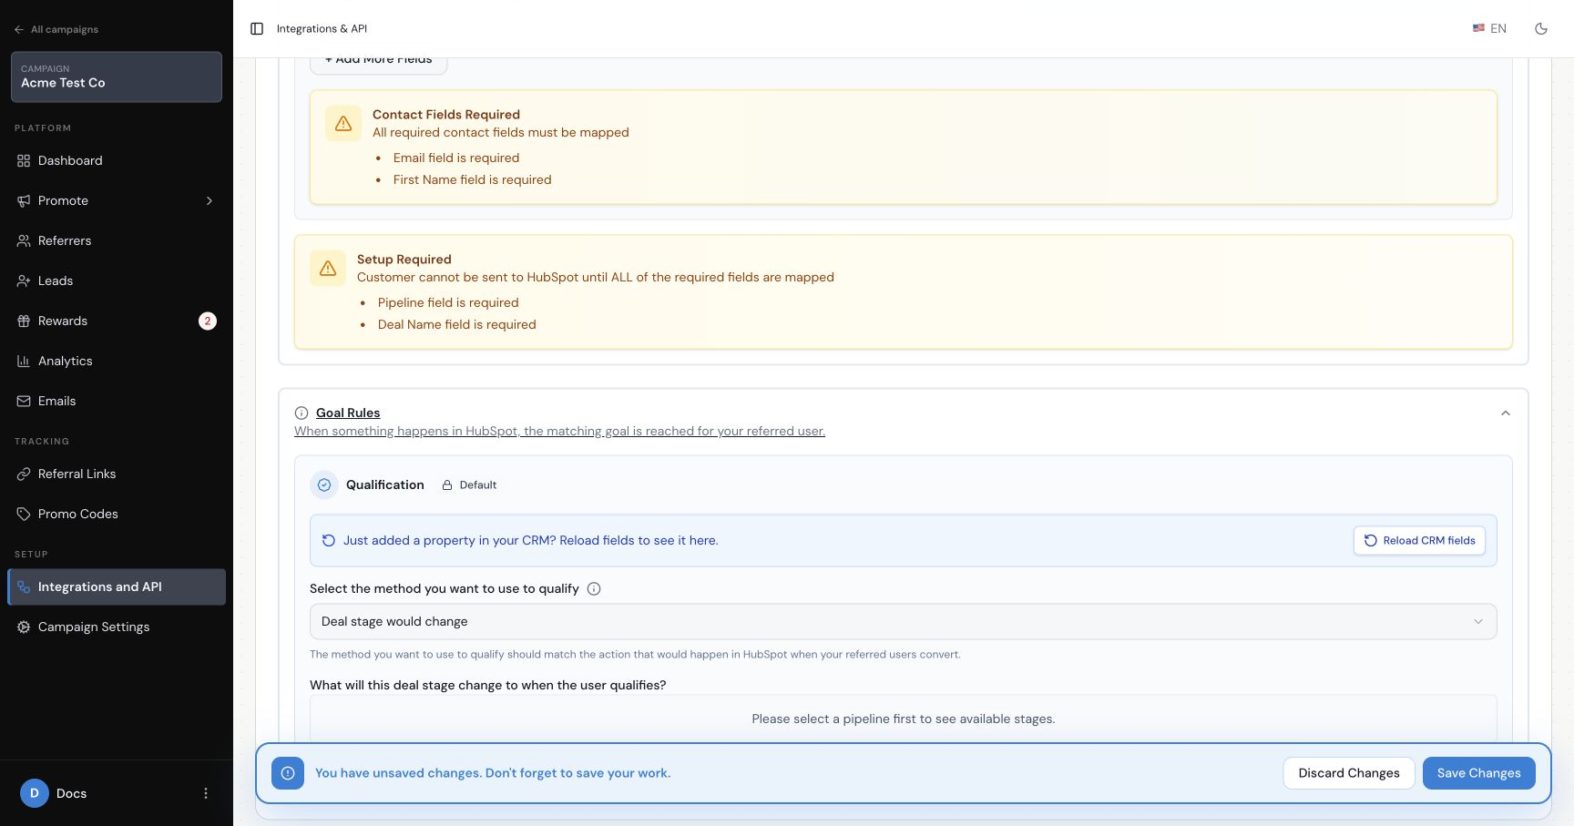Click 'Email field is required' text
Screen dimensions: 1574x826
pos(456,158)
